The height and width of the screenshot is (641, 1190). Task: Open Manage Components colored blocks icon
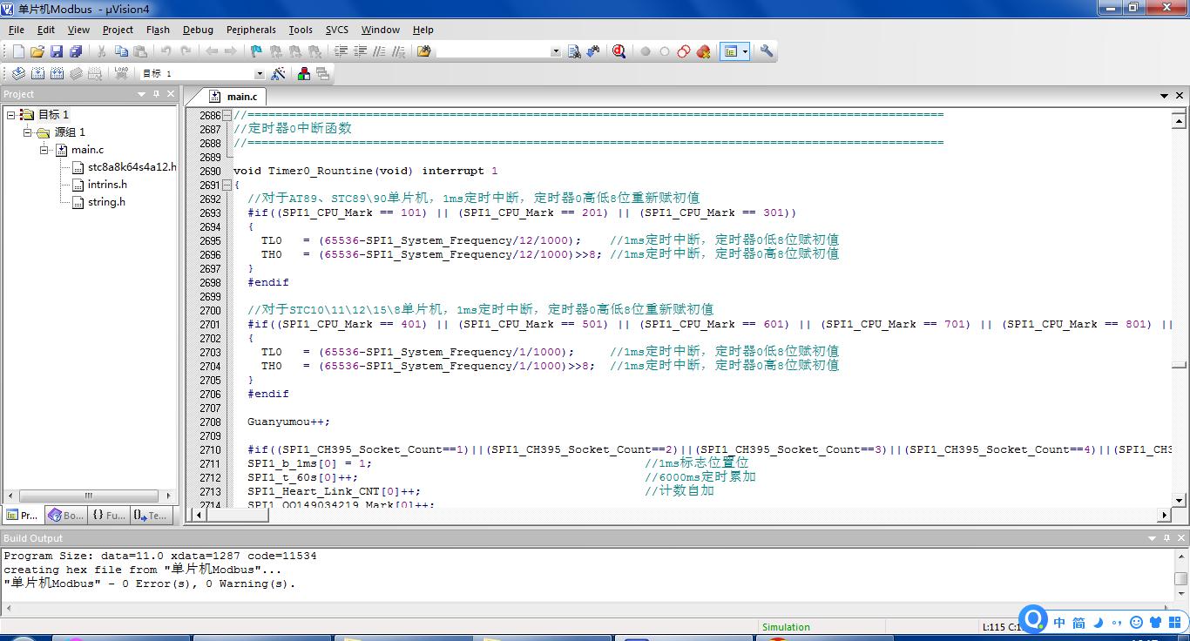pos(303,74)
